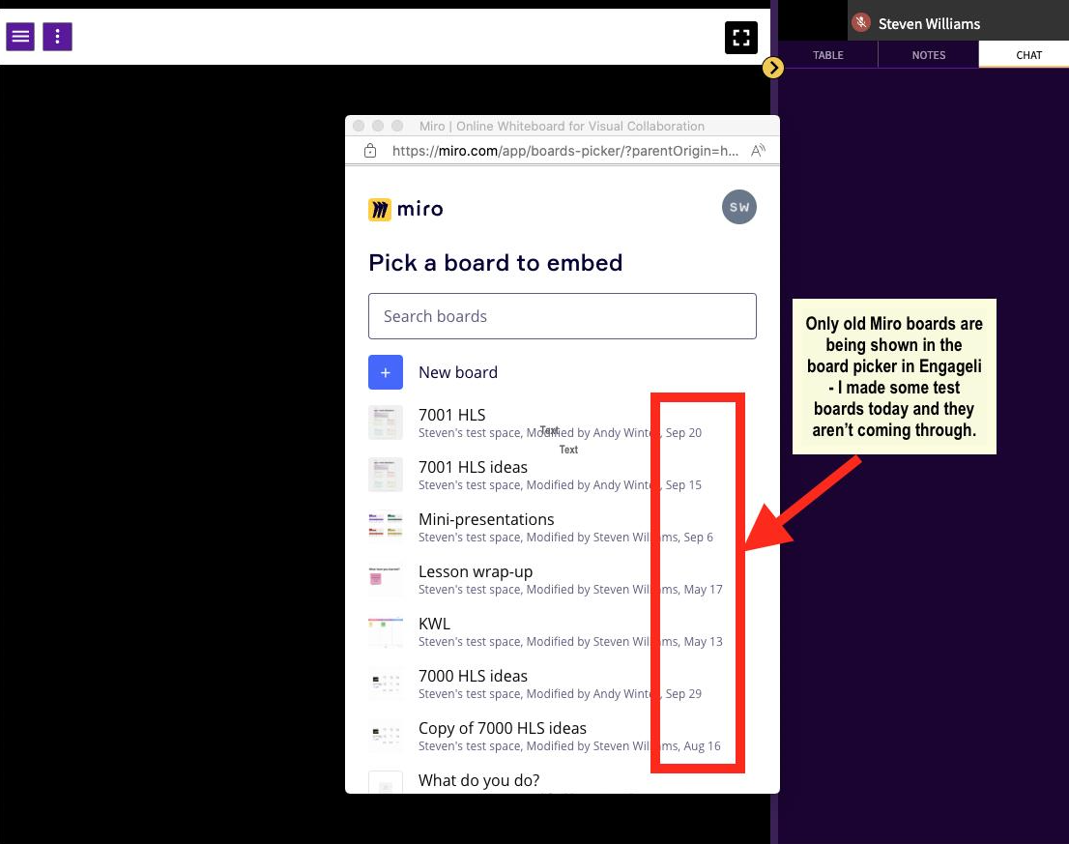Click the 7001 HLS ideas thumbnail
This screenshot has width=1069, height=844.
tap(386, 476)
